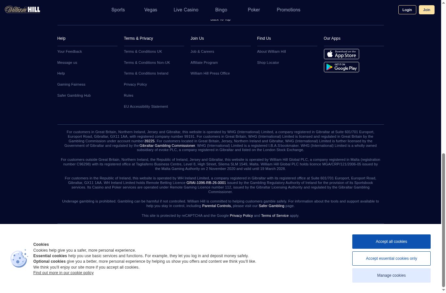View the Promotions page
This screenshot has height=293, width=446.
point(288,10)
